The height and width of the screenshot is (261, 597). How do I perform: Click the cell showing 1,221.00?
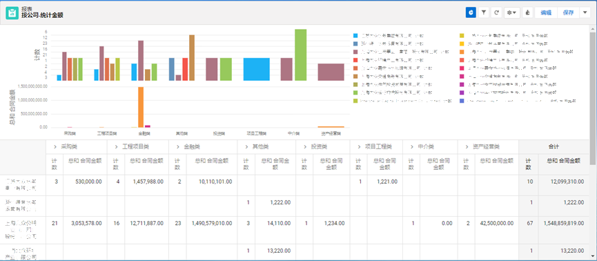point(384,185)
